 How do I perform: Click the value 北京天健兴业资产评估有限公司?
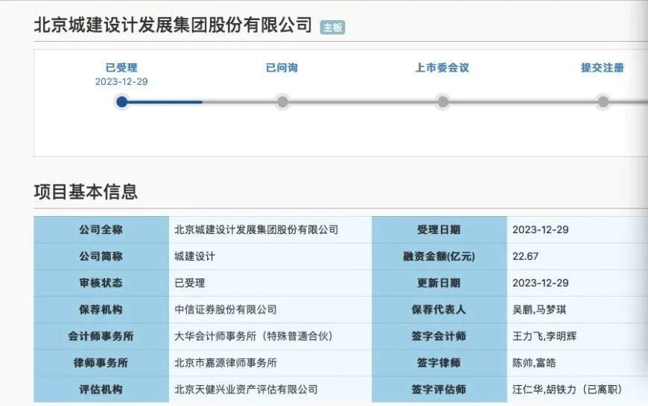click(x=246, y=389)
